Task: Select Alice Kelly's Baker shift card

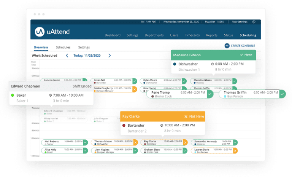Action: [62, 151]
